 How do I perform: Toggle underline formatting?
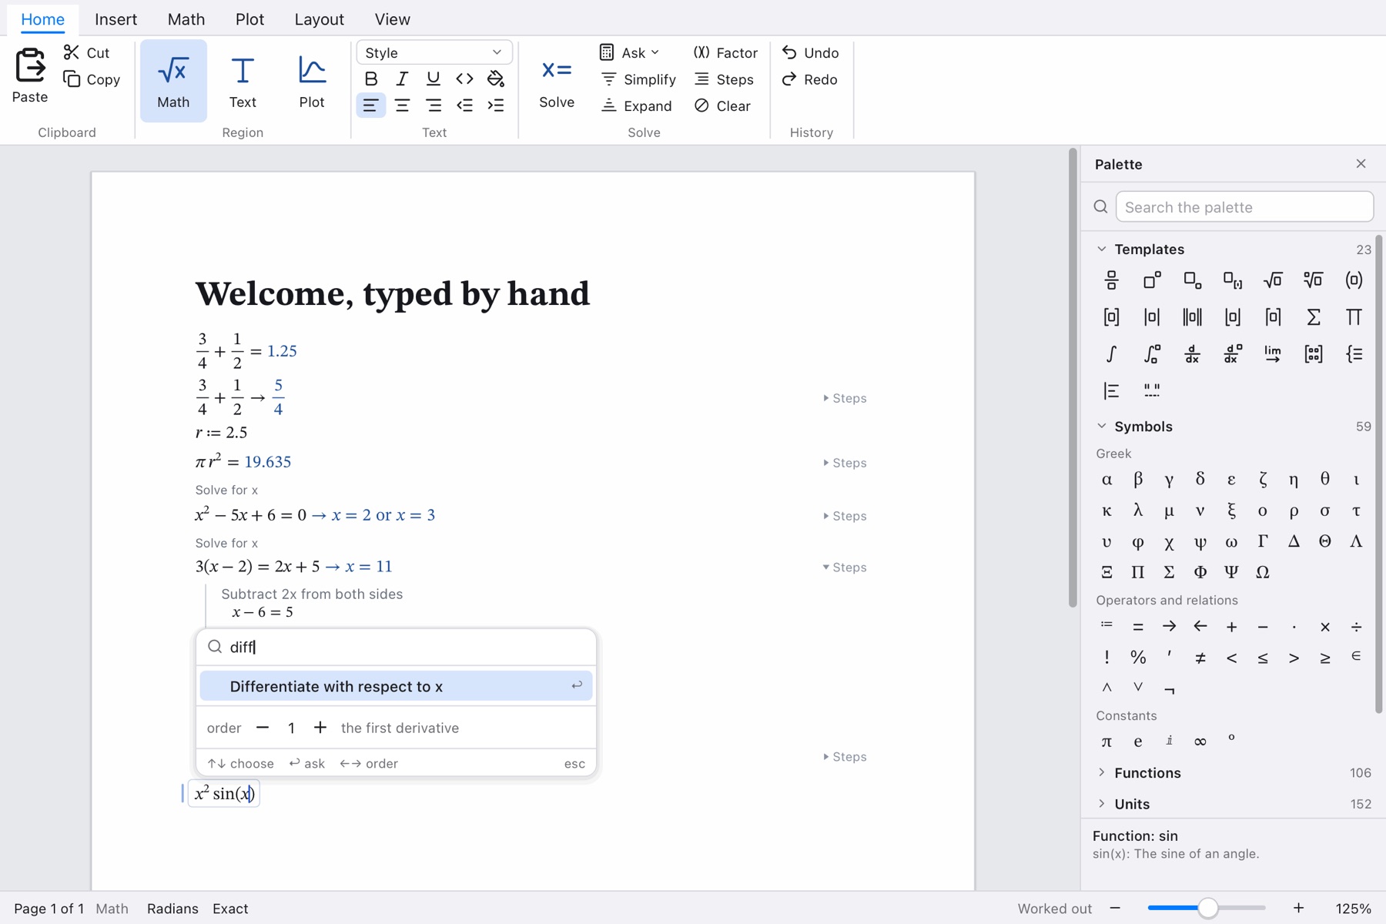(x=434, y=79)
